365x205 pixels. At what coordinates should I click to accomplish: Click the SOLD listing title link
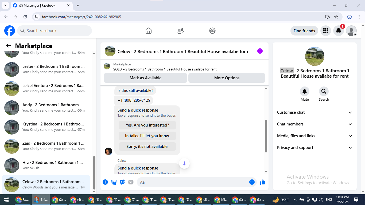click(x=165, y=69)
